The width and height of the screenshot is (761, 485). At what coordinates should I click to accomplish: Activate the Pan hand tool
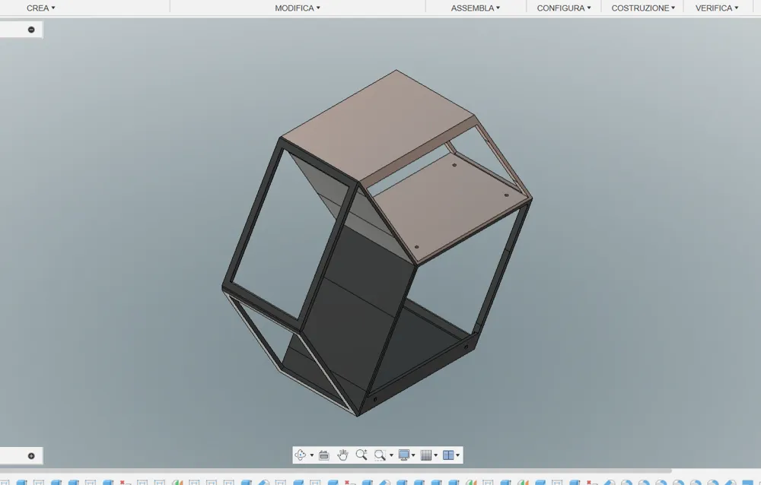tap(342, 455)
